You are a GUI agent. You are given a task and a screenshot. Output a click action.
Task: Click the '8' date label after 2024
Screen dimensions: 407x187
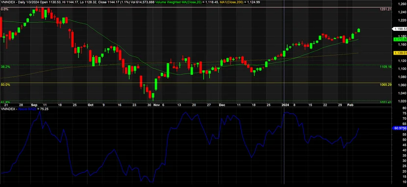[294, 105]
